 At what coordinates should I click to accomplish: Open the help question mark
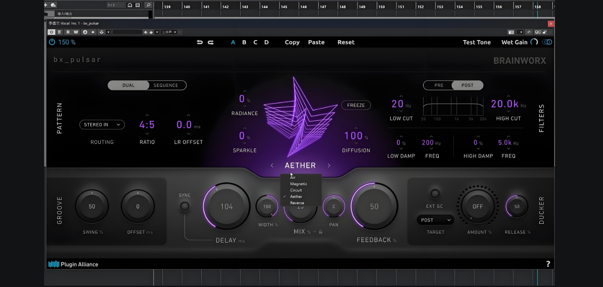click(548, 264)
